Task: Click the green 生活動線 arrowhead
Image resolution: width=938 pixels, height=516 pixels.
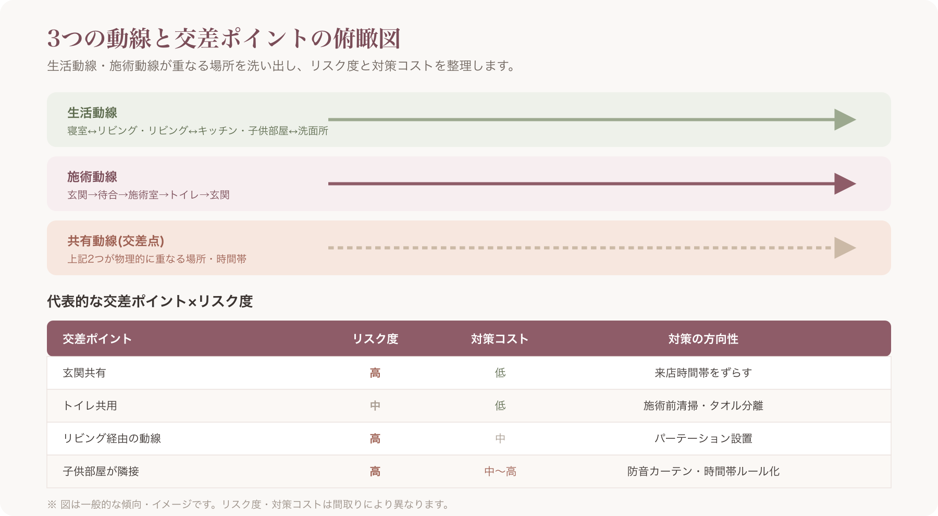Action: tap(845, 119)
